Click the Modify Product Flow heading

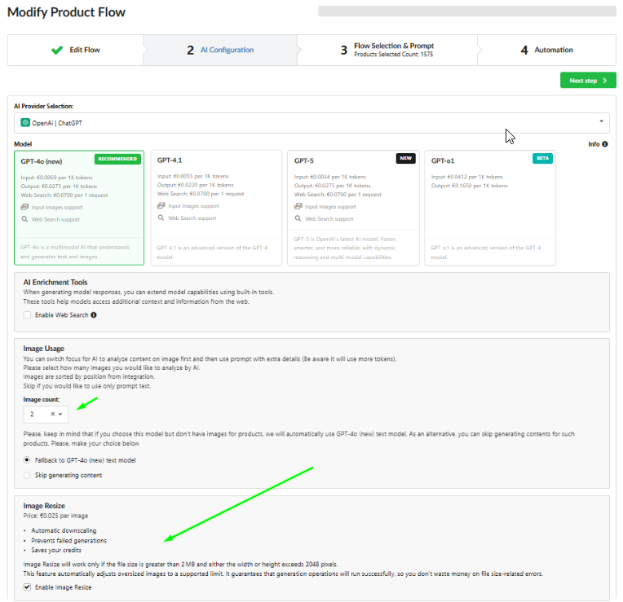coord(66,12)
